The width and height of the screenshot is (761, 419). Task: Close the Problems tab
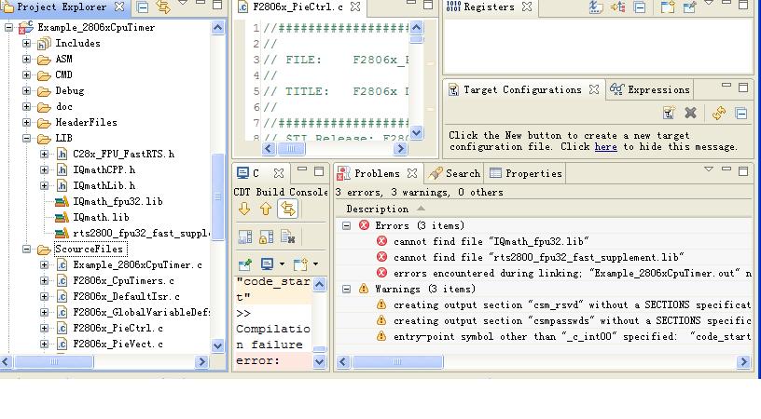click(x=412, y=173)
